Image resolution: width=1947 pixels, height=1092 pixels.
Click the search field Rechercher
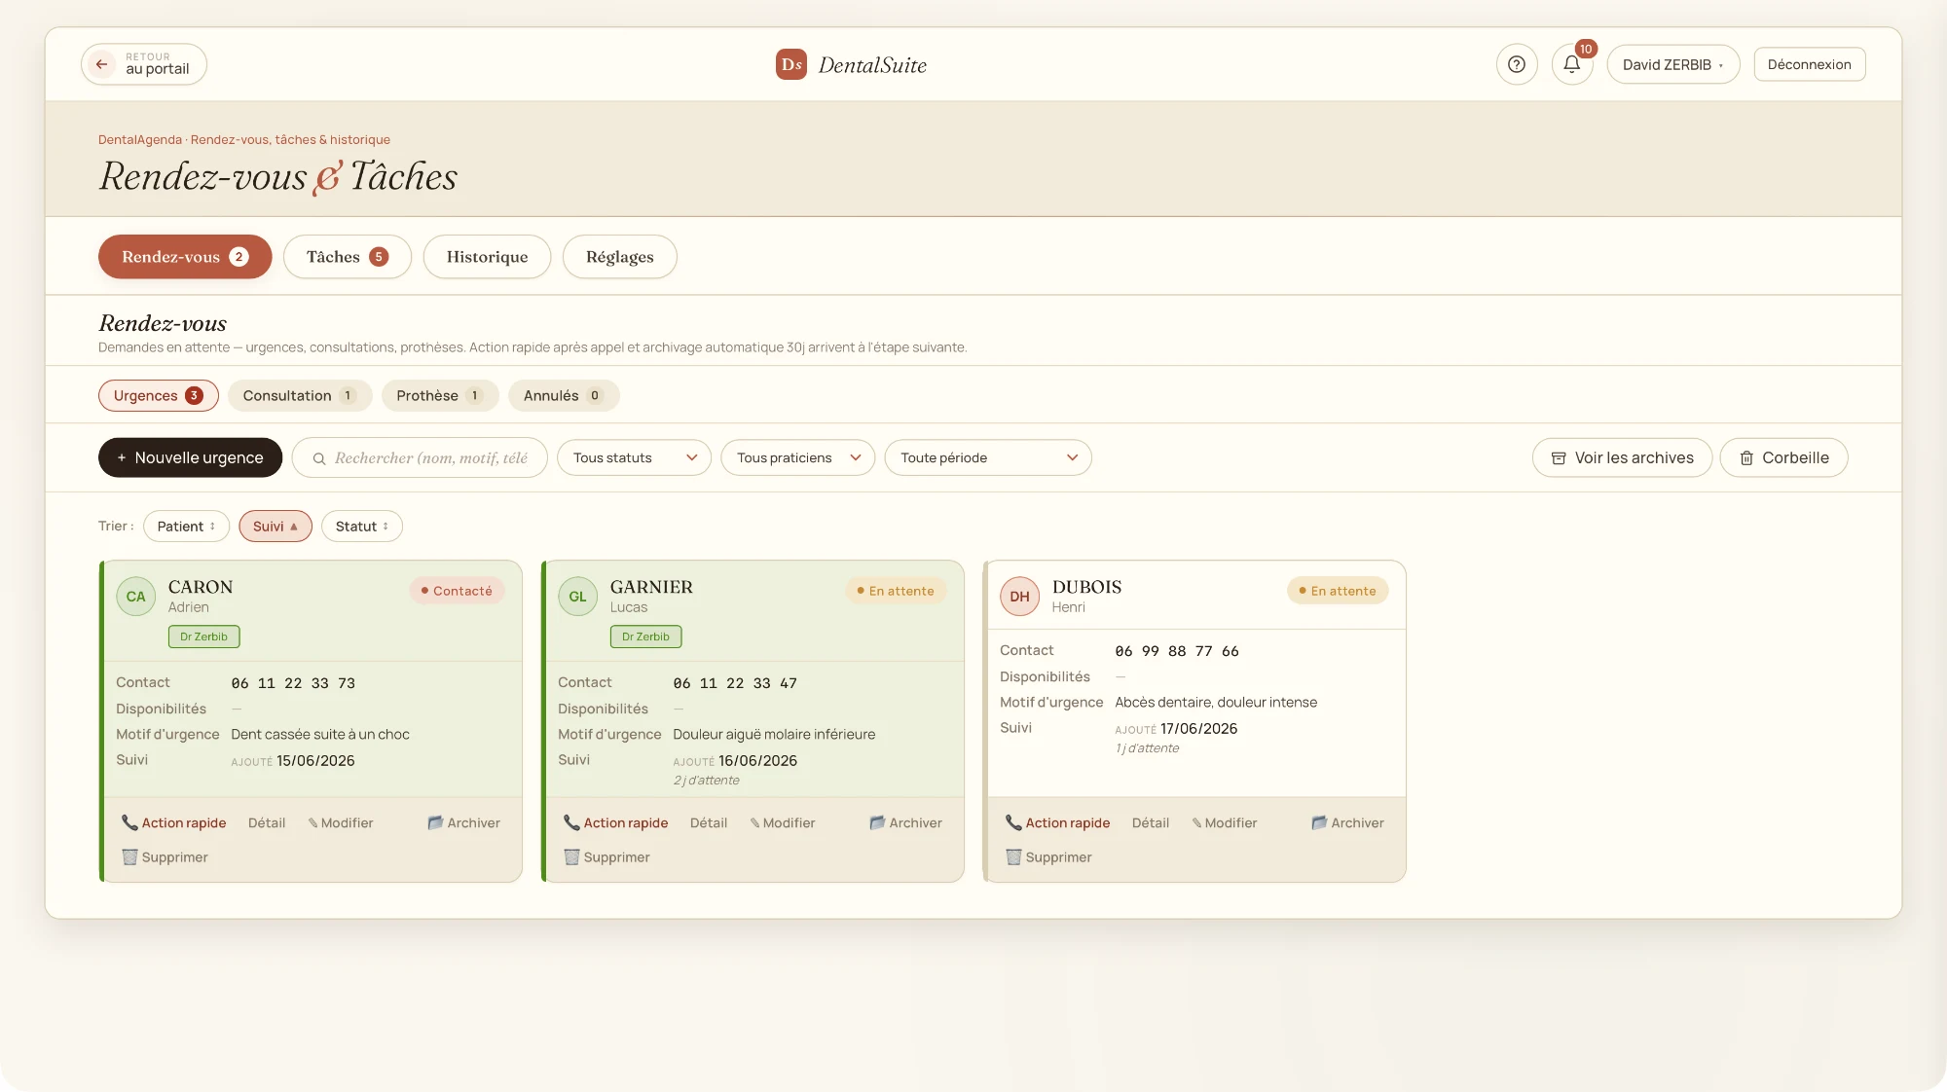(x=420, y=457)
